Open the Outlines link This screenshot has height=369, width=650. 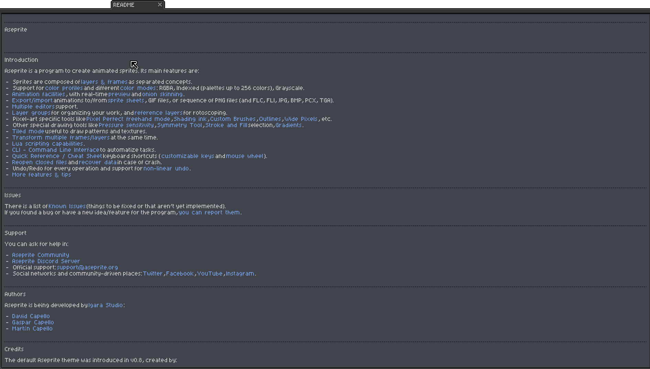click(270, 119)
